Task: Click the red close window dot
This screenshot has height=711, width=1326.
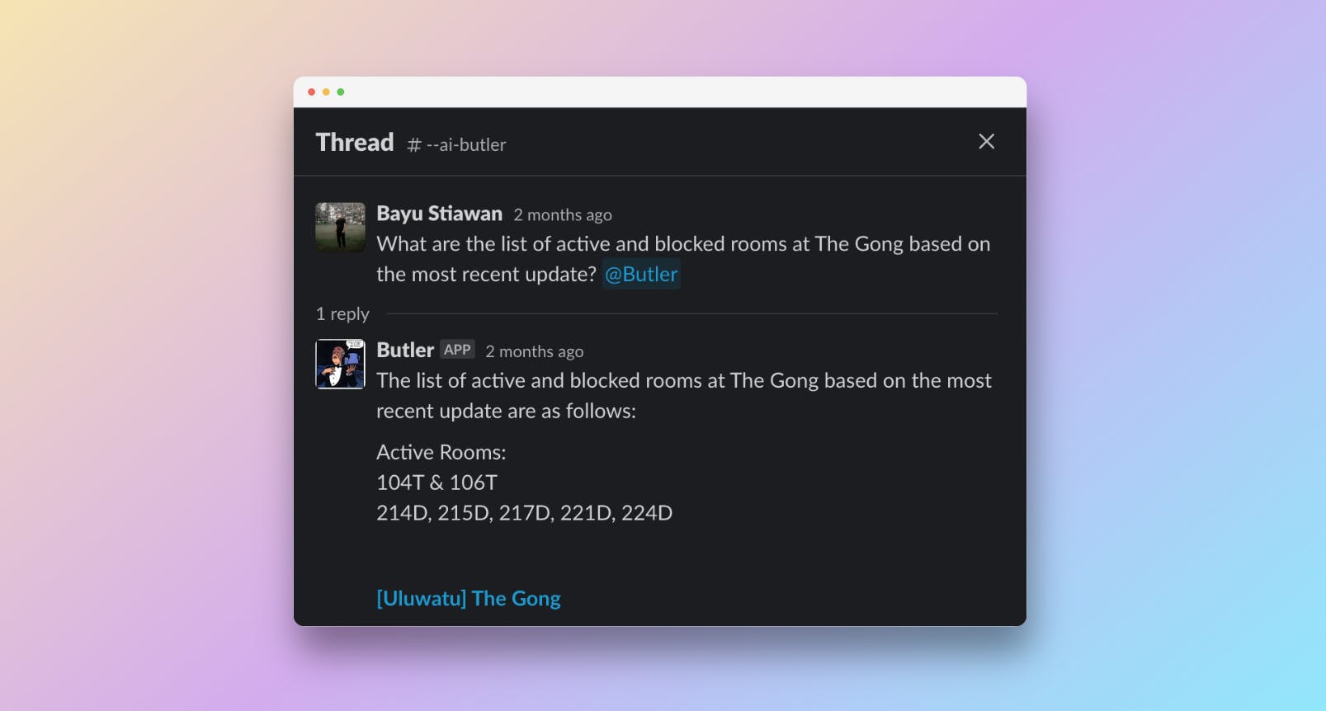Action: click(x=311, y=92)
